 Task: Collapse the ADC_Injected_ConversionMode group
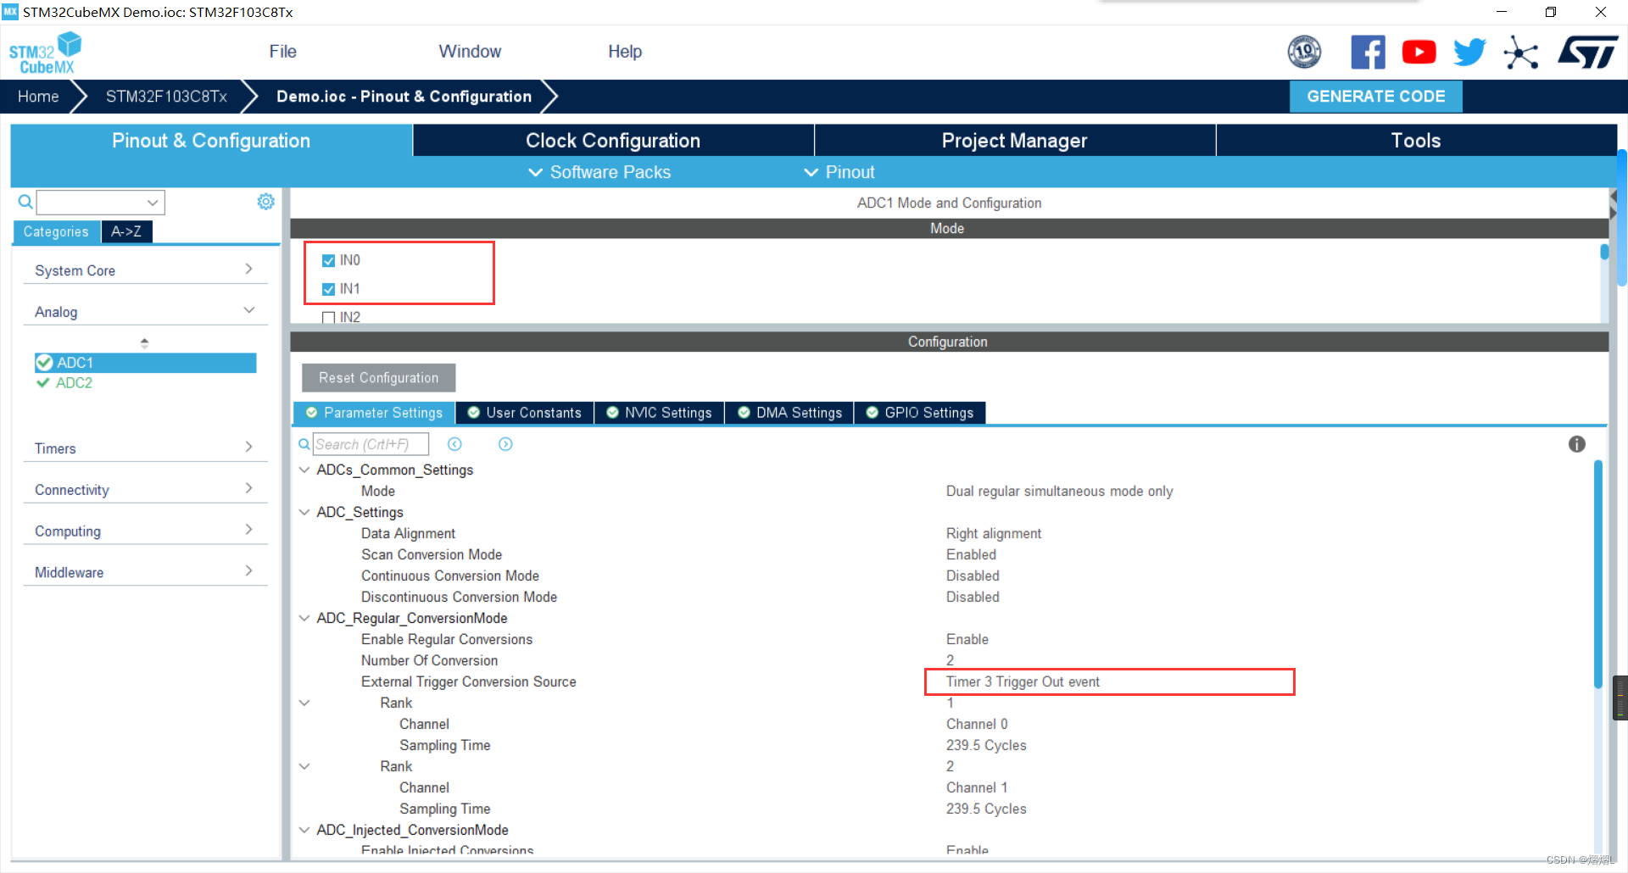[x=304, y=830]
